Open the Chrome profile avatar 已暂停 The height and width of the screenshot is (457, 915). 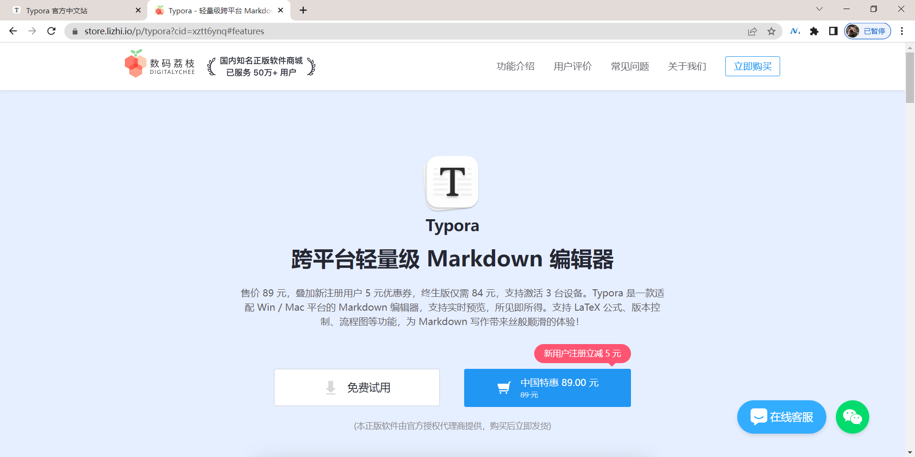click(867, 31)
